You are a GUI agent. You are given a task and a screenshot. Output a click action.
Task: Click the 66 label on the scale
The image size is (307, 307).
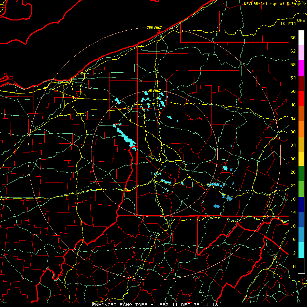click(x=293, y=38)
